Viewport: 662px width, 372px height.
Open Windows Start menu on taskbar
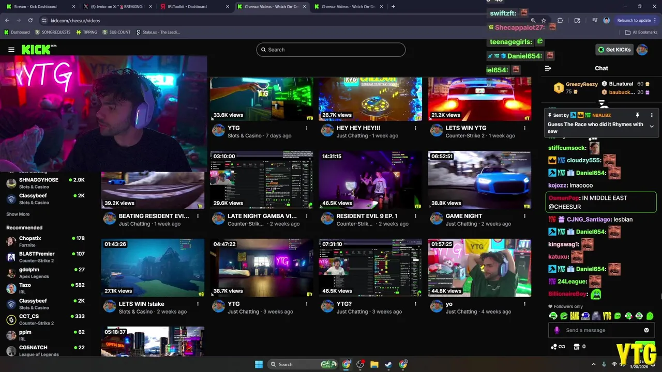(x=259, y=364)
